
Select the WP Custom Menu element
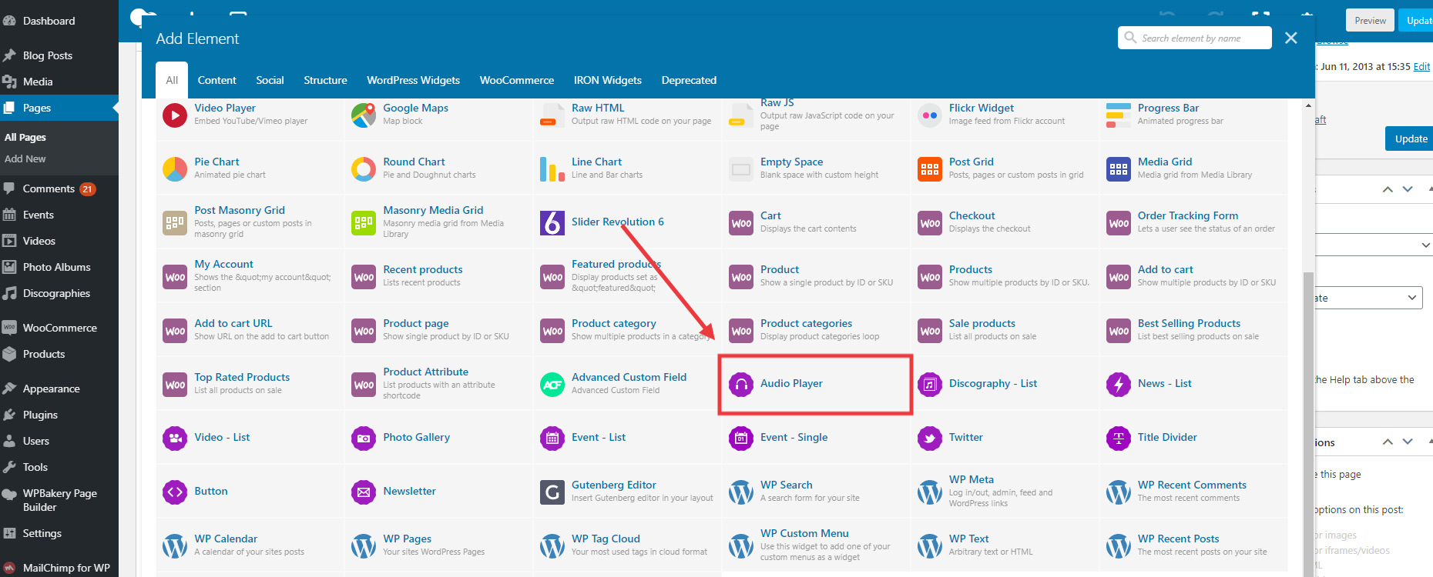pyautogui.click(x=817, y=545)
